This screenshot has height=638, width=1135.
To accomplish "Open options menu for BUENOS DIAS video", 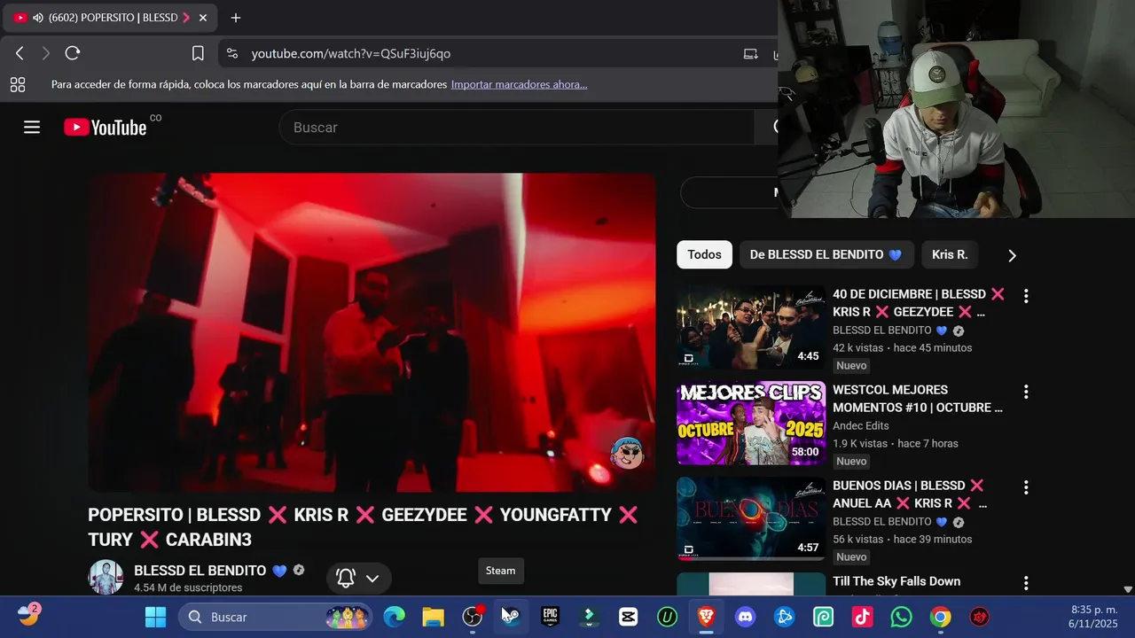I will click(x=1026, y=487).
